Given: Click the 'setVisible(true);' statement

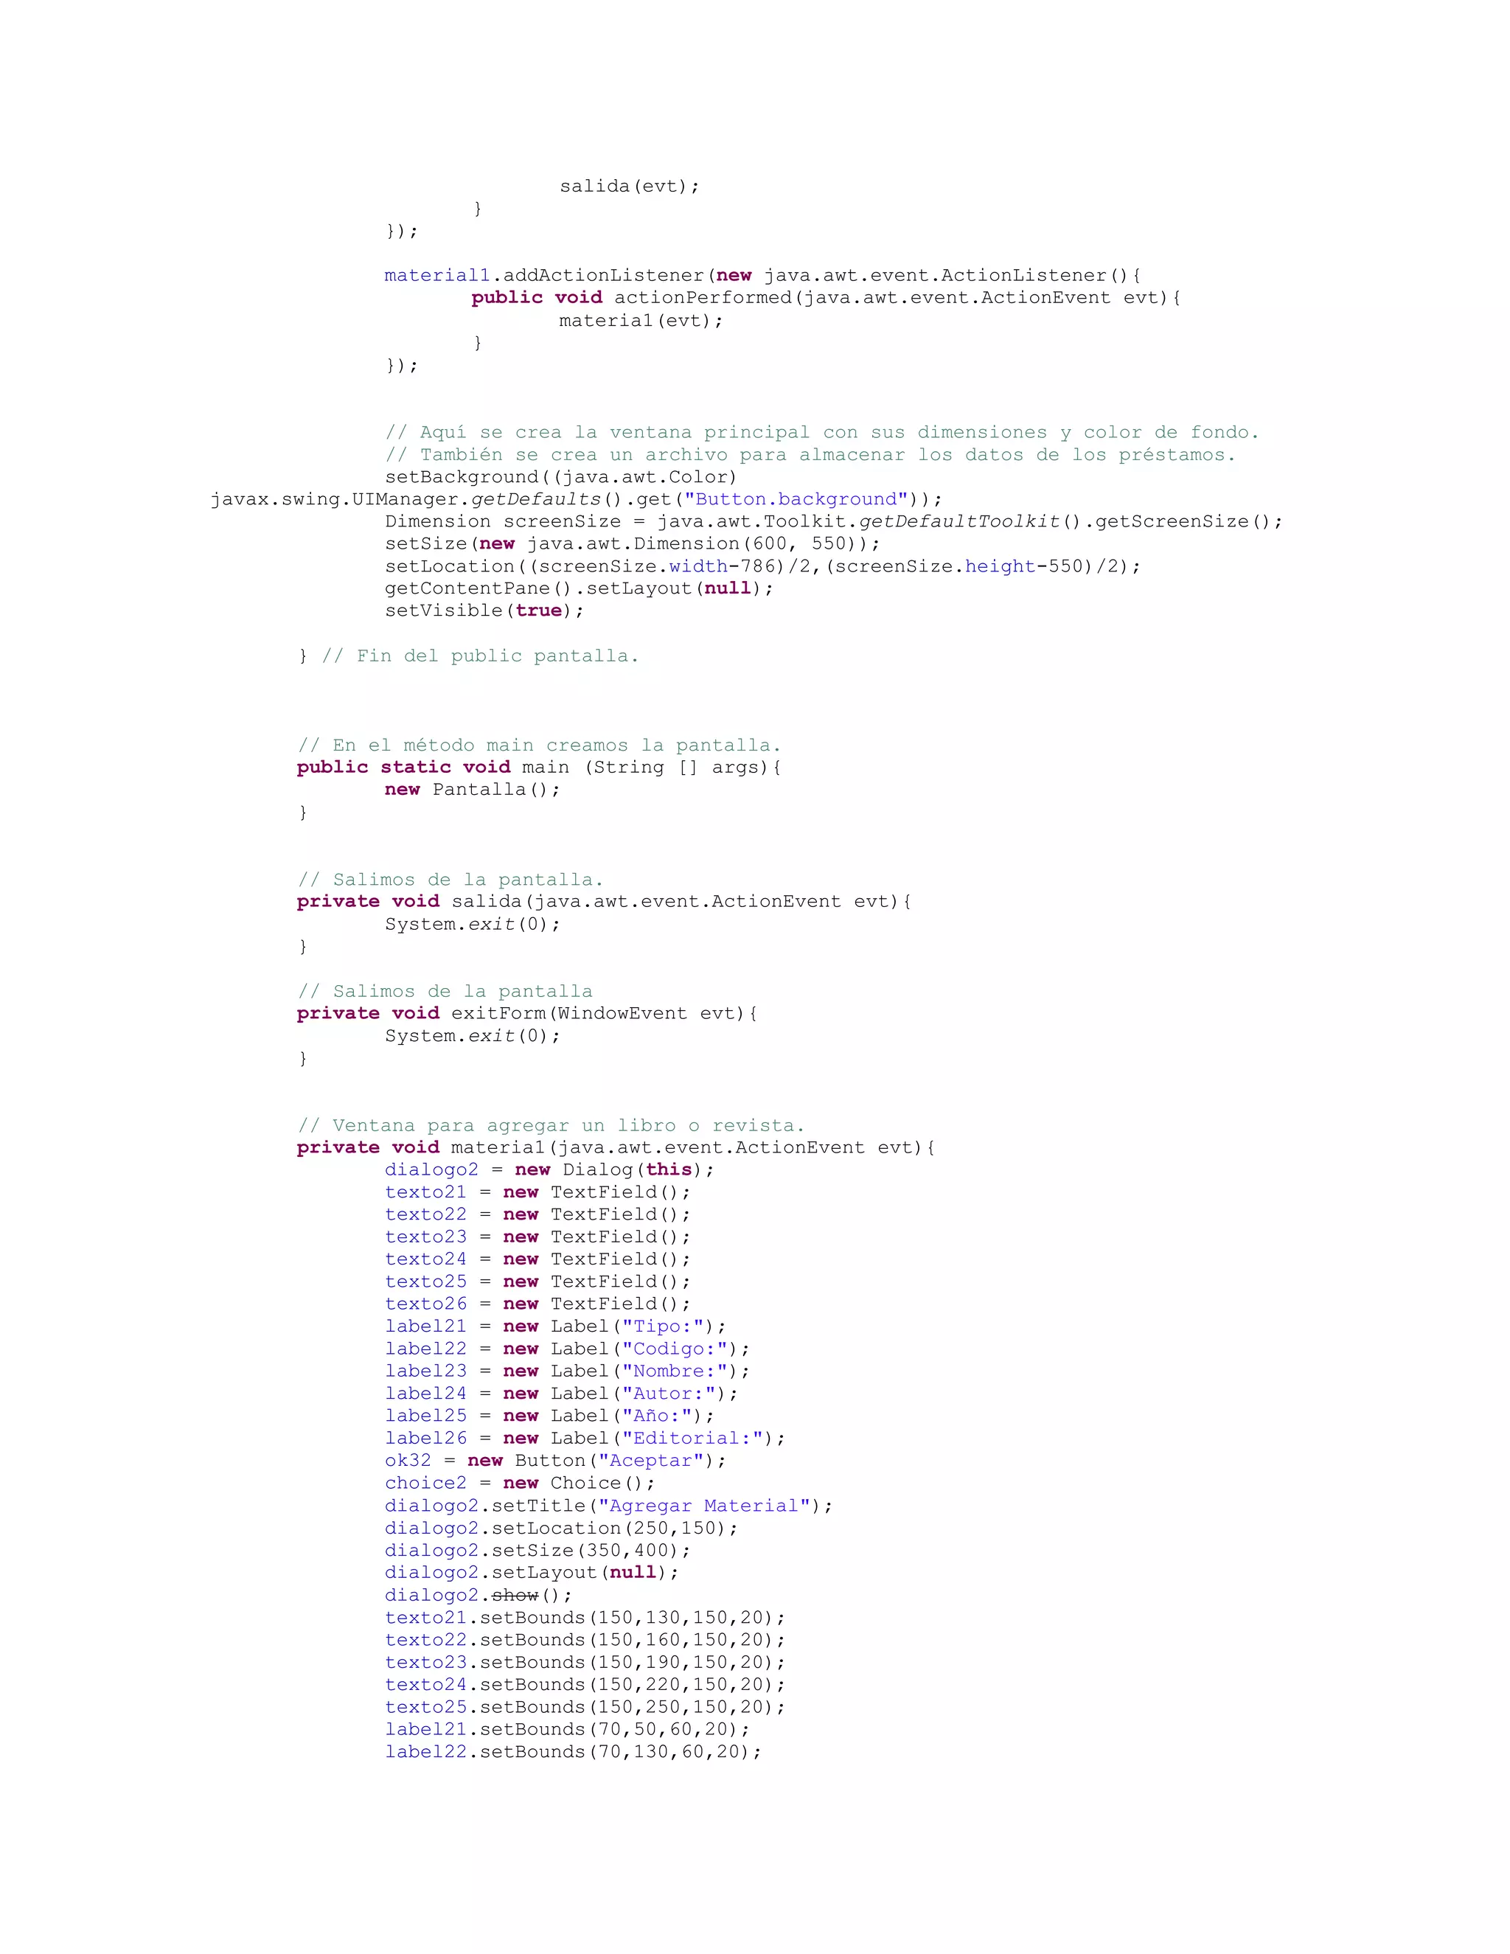Looking at the screenshot, I should [x=484, y=611].
